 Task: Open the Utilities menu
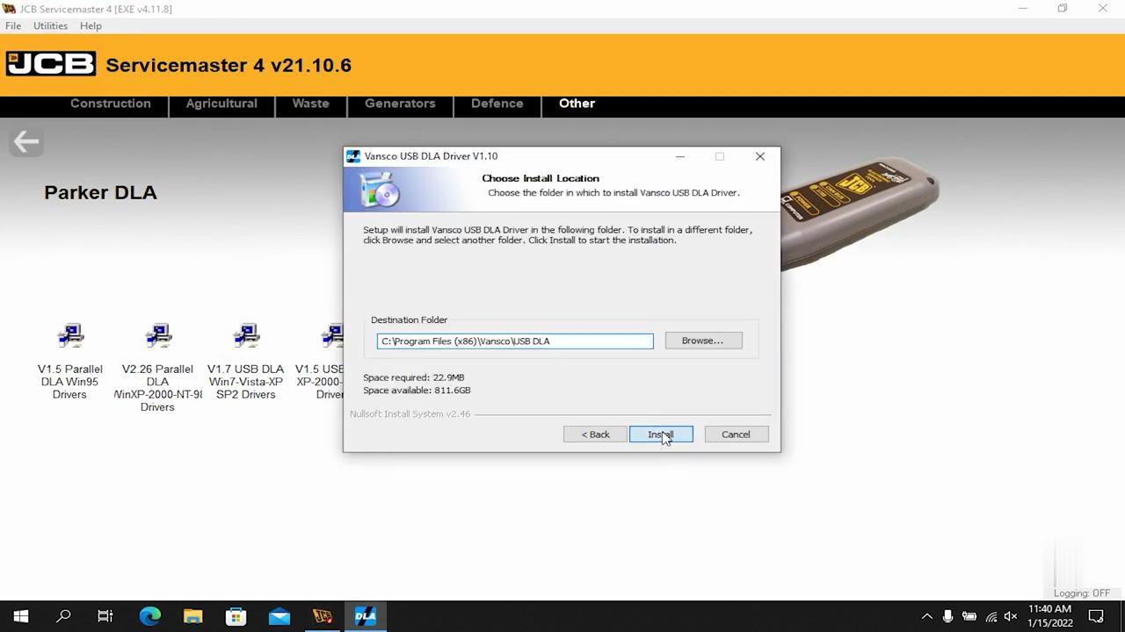click(x=50, y=25)
